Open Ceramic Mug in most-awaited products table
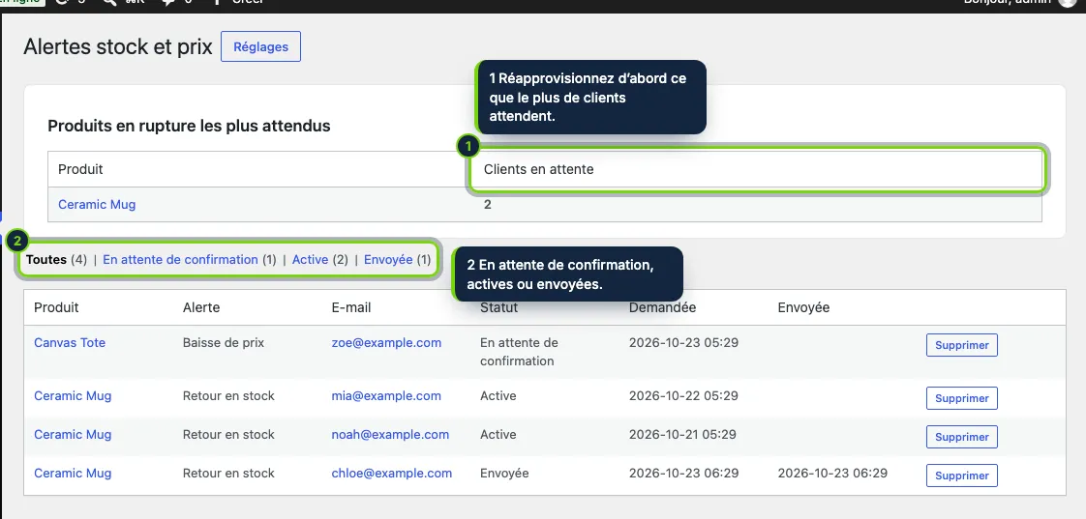This screenshot has width=1086, height=519. 97,204
